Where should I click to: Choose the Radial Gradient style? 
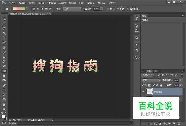point(38,9)
